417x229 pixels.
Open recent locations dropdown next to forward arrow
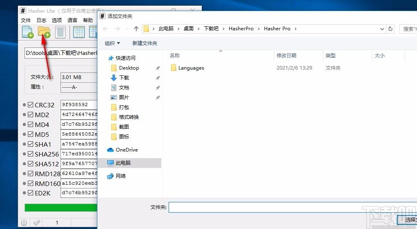tap(127, 29)
